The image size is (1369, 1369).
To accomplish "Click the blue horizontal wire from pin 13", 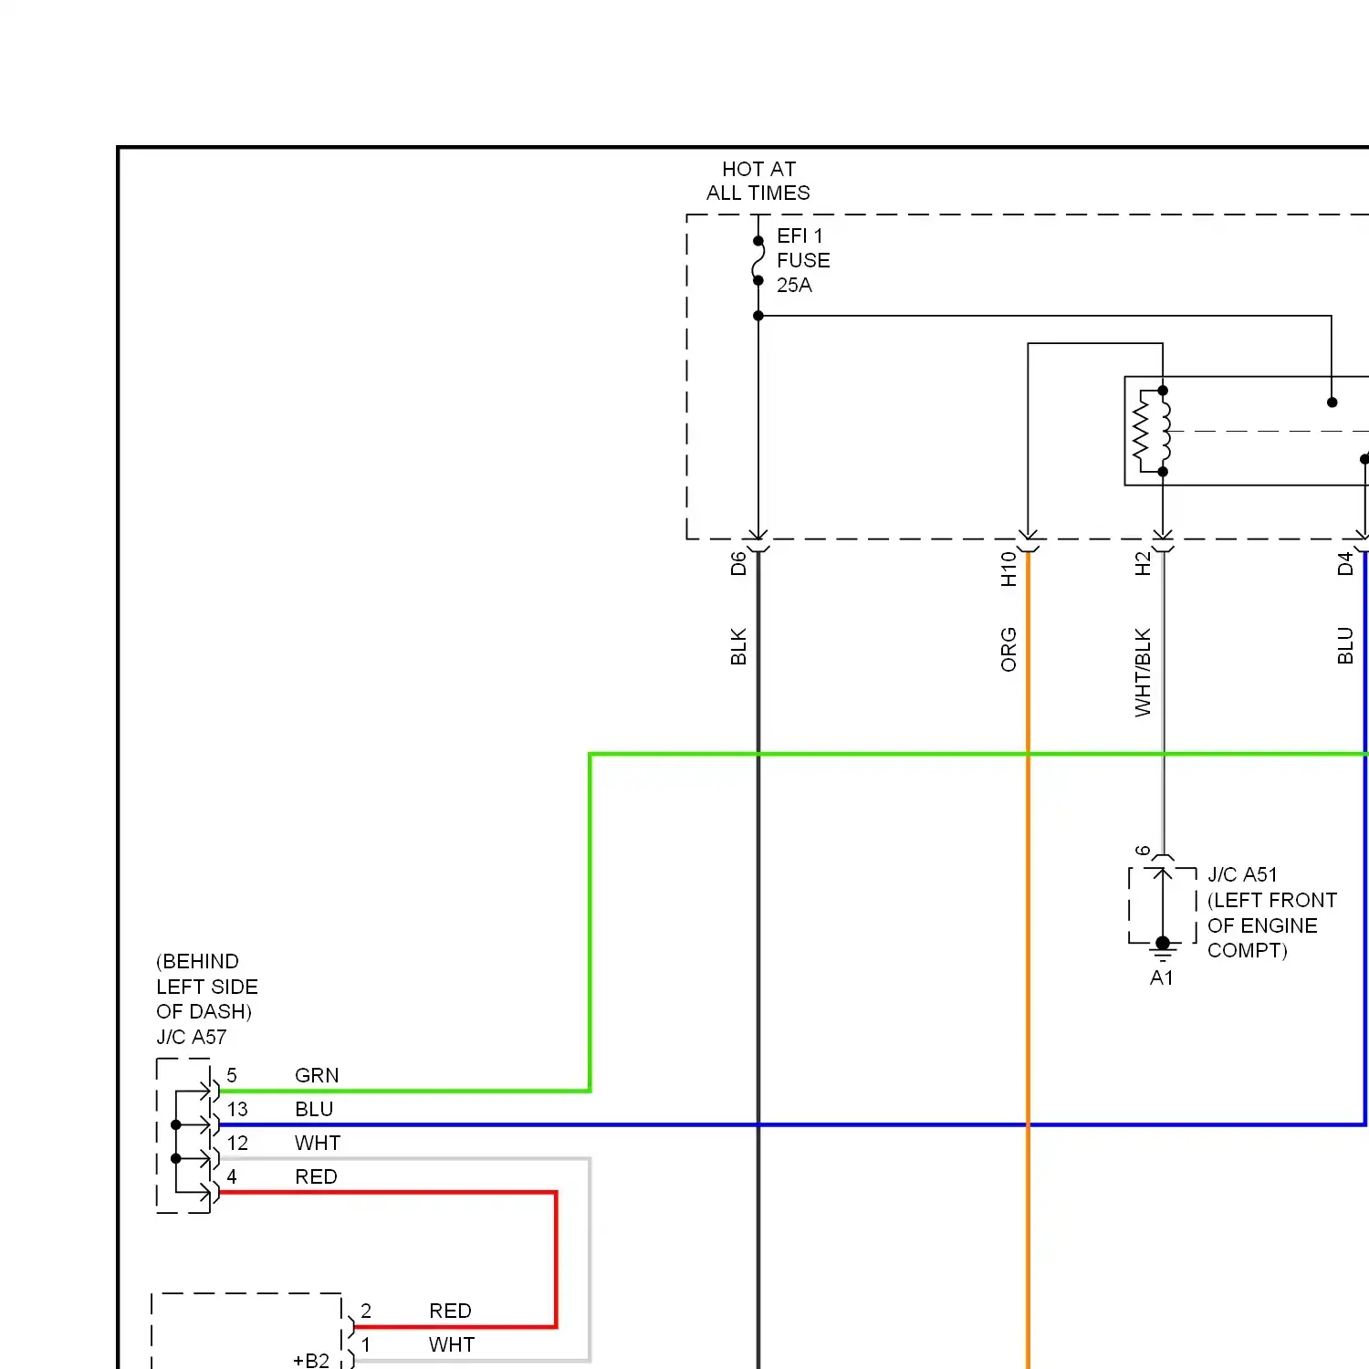I will (x=792, y=1124).
